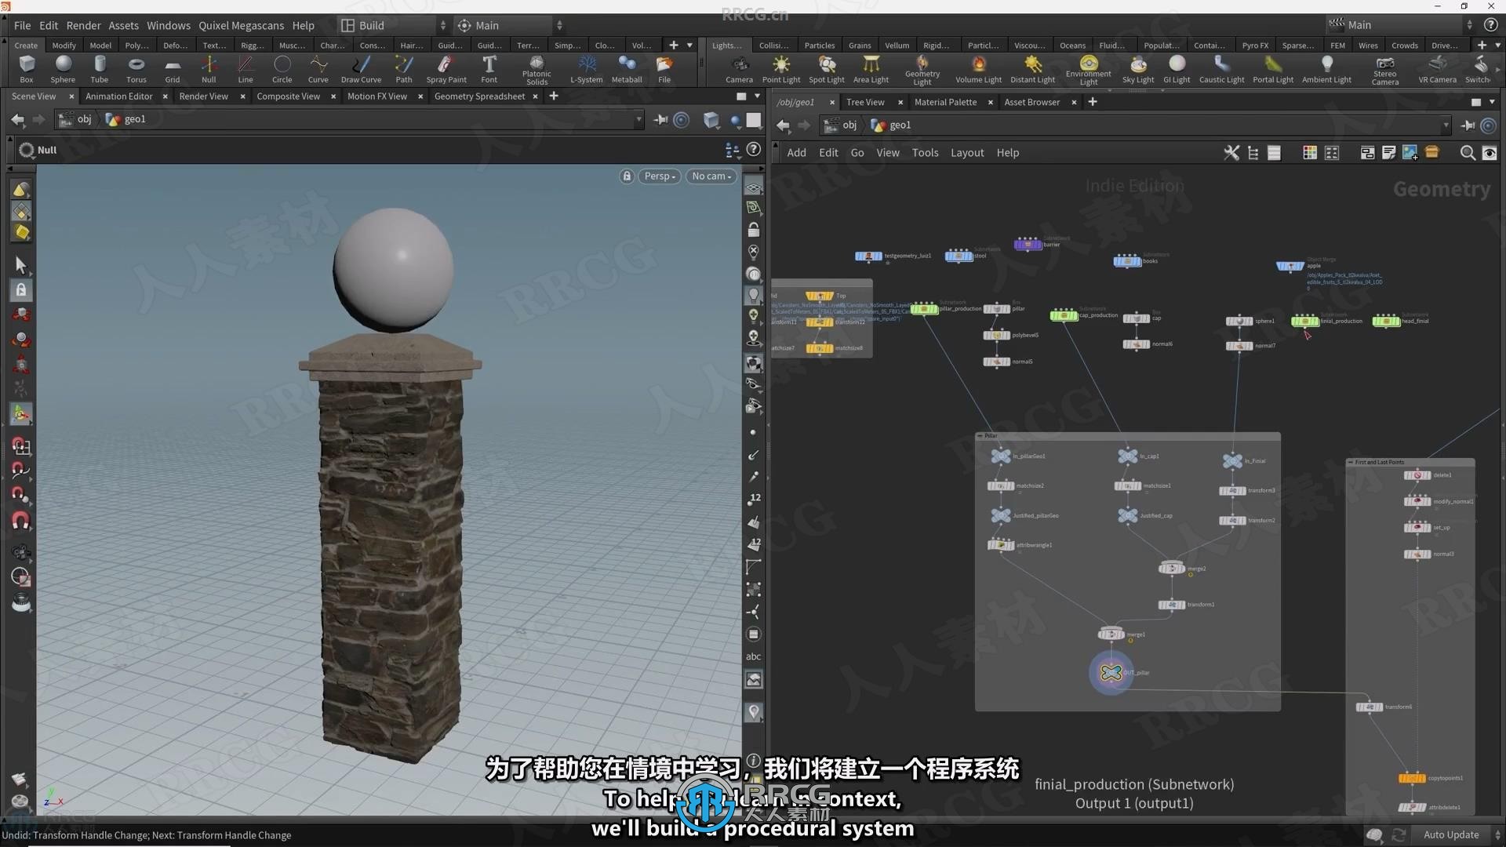The width and height of the screenshot is (1506, 847).
Task: Open the network editor tool menu wrench
Action: point(1231,153)
